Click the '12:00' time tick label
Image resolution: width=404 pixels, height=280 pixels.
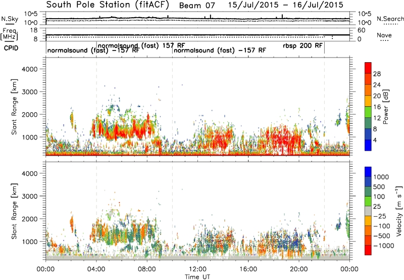pyautogui.click(x=197, y=269)
